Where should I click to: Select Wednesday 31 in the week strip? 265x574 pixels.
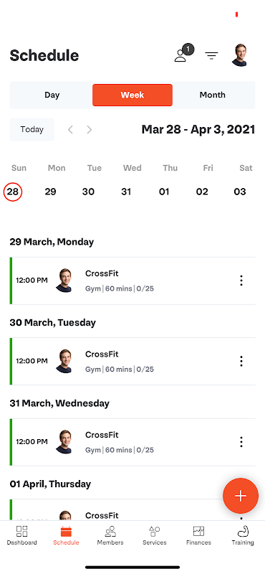[x=126, y=192]
